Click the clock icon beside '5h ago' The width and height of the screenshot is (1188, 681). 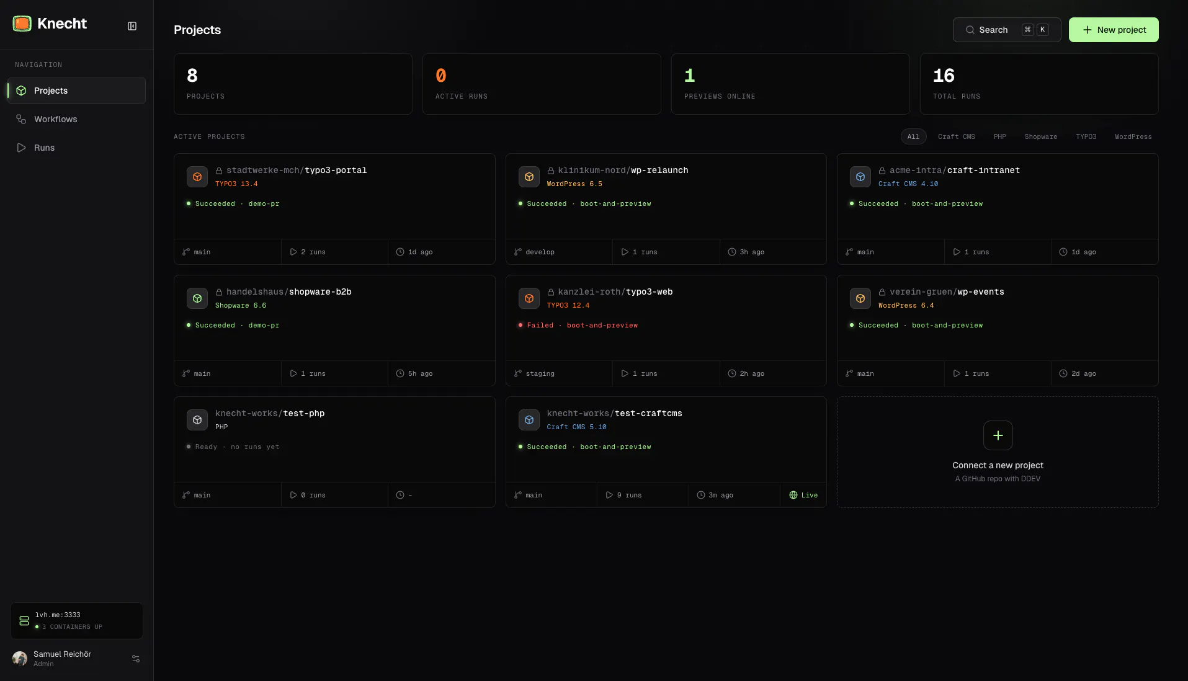400,373
